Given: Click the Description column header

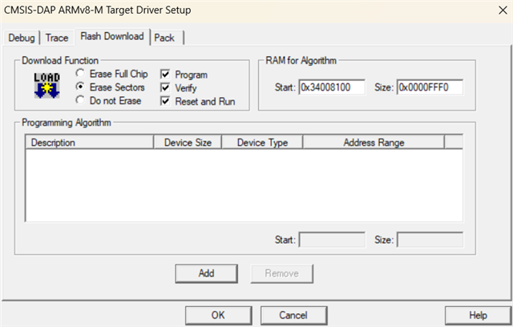Looking at the screenshot, I should pos(89,143).
